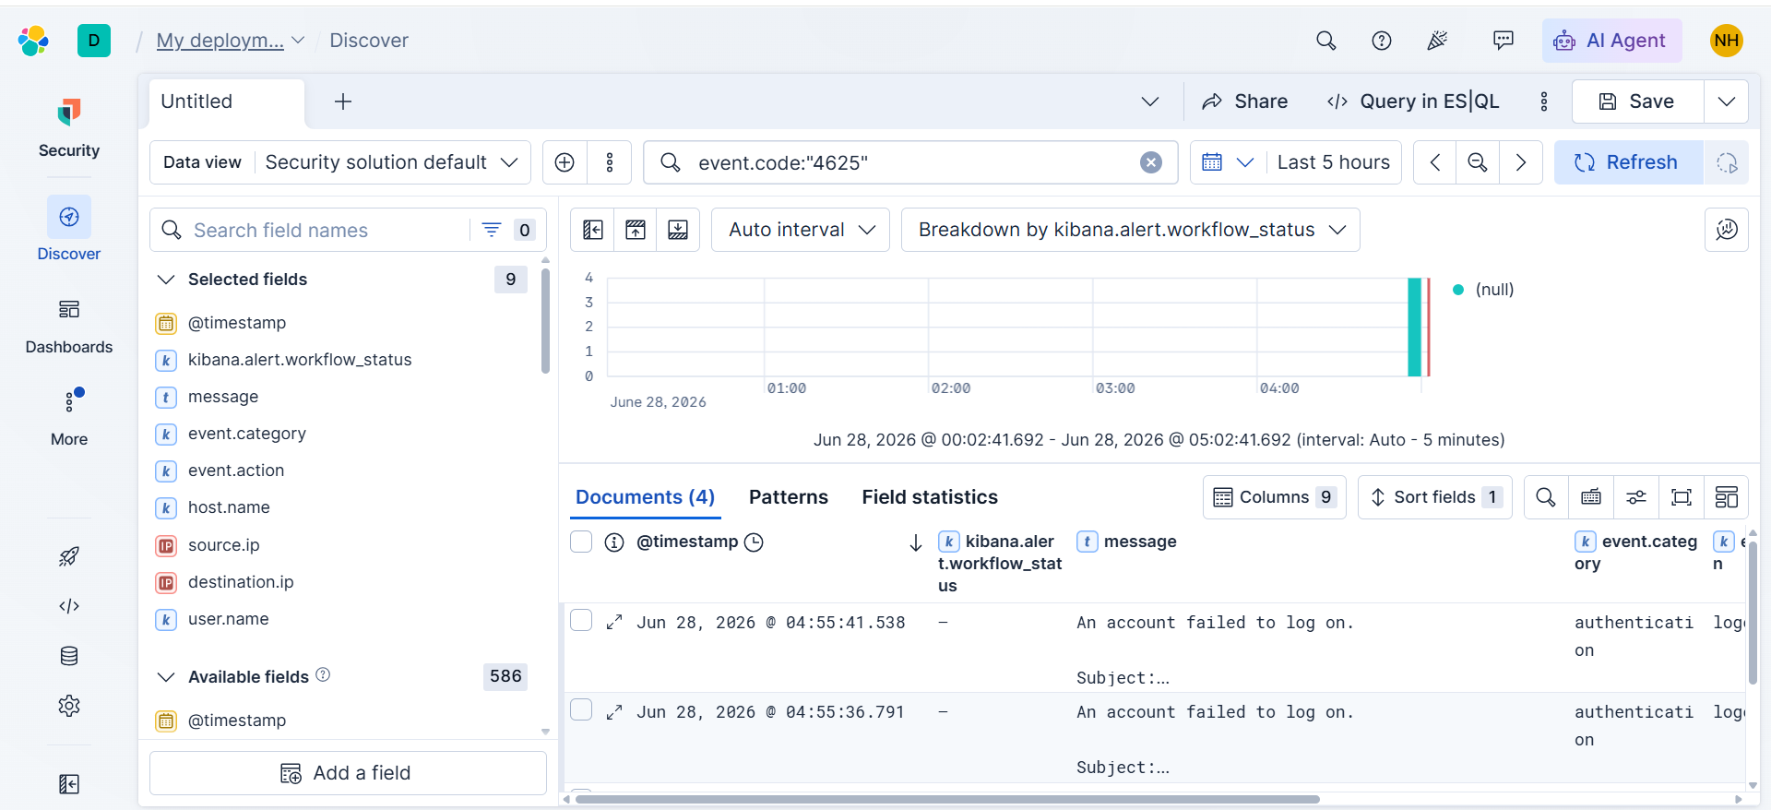Open the tabs list chevron
The width and height of the screenshot is (1771, 810).
coord(1150,101)
